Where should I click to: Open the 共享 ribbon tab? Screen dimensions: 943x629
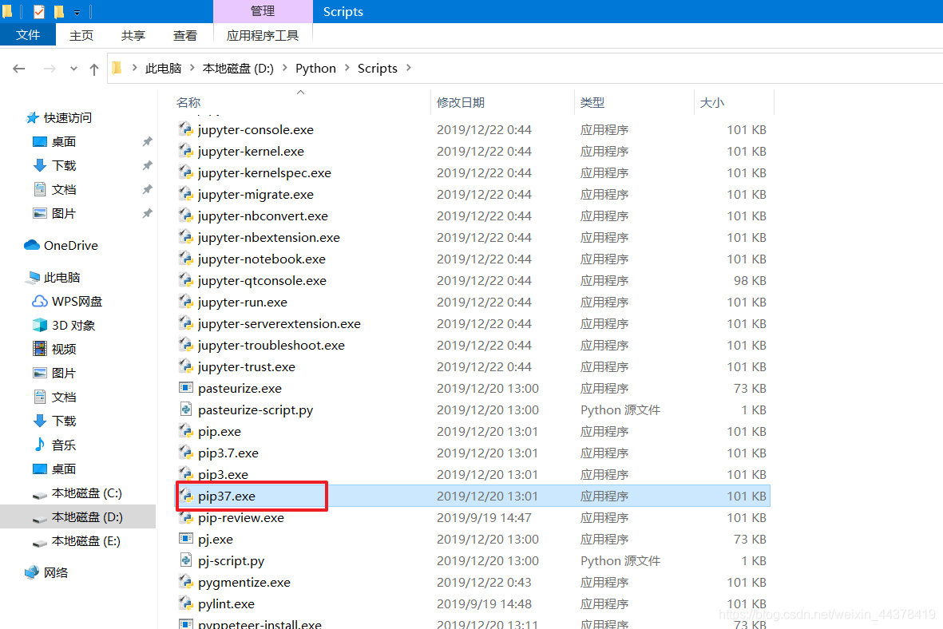click(x=133, y=35)
